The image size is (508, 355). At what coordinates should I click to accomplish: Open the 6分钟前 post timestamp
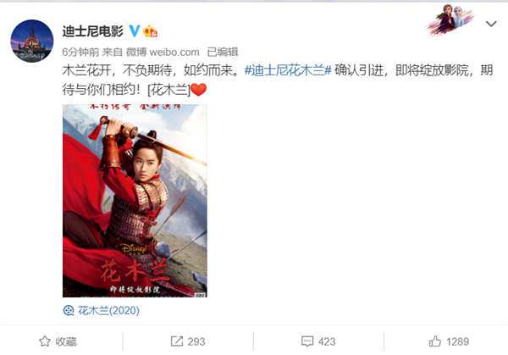click(x=80, y=52)
